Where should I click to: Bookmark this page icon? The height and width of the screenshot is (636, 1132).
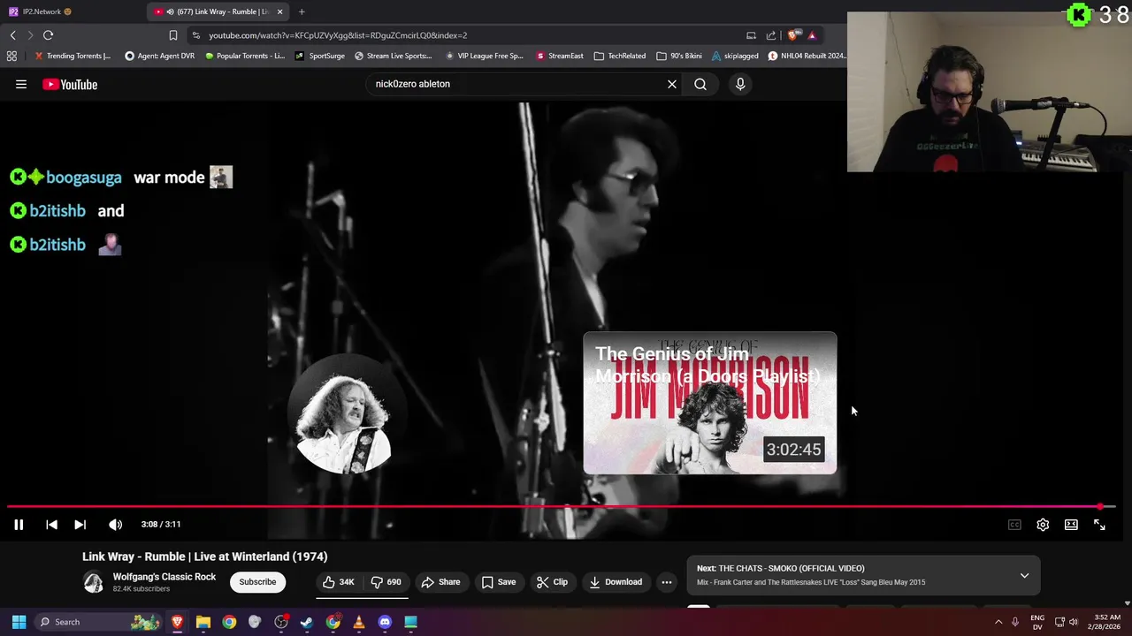(x=173, y=35)
